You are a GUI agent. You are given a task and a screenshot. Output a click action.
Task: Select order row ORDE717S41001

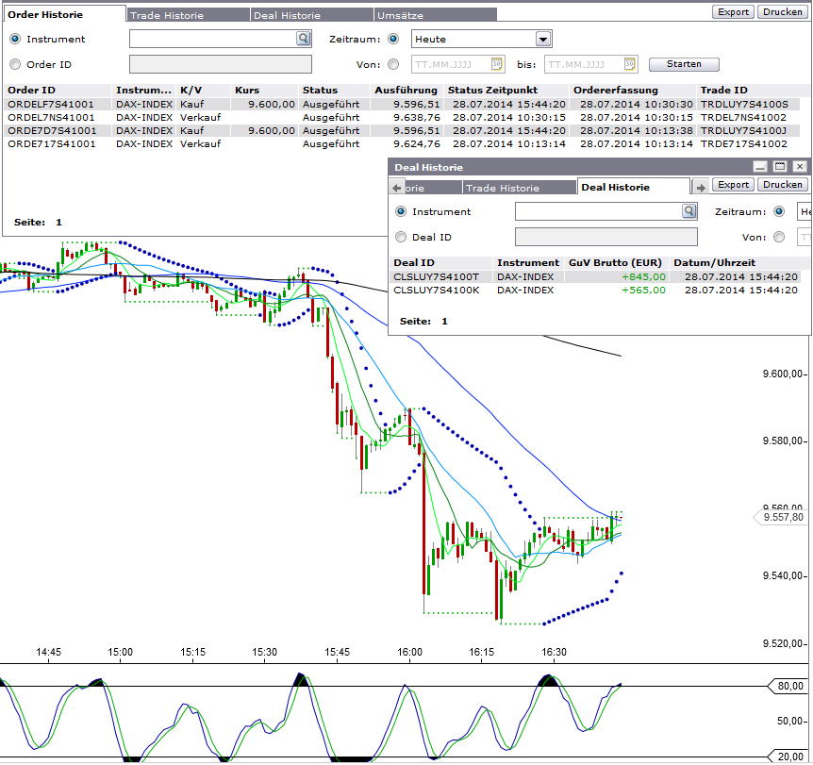[402, 143]
